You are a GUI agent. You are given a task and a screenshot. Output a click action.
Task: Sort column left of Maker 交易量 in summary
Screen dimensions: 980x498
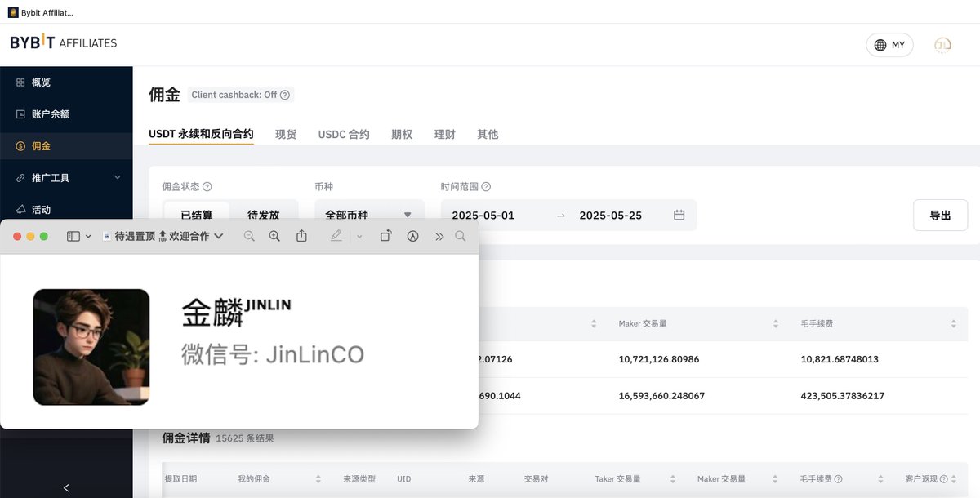[x=594, y=324]
